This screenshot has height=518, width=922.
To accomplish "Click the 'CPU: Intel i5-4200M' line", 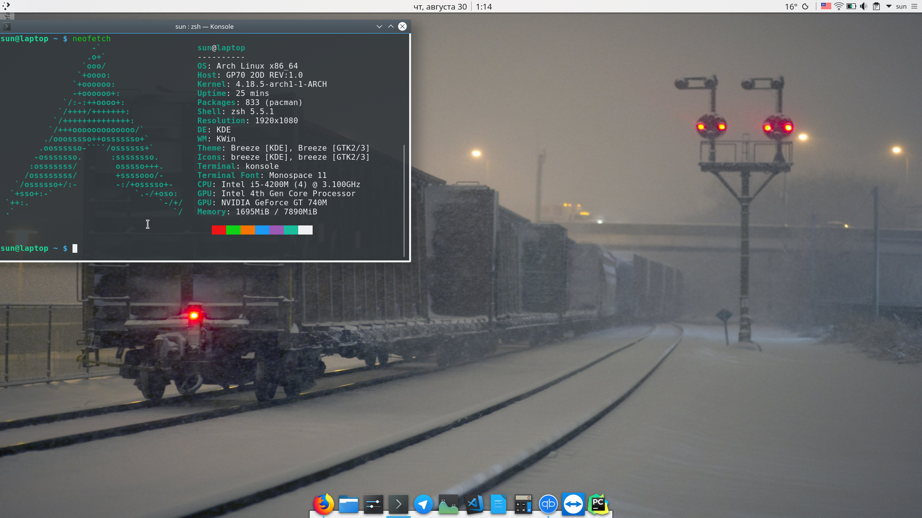I will (x=279, y=184).
